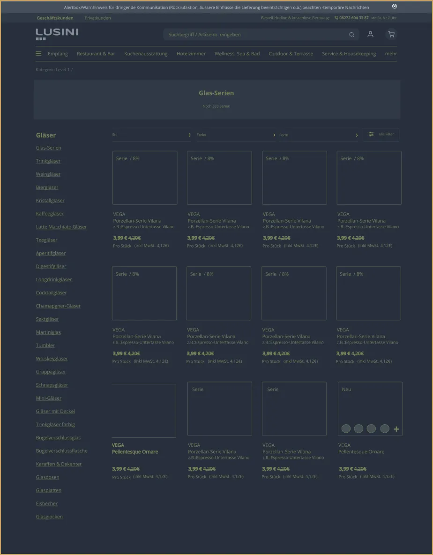
Task: Open Latte Macchiato Gläser category
Action: point(61,227)
